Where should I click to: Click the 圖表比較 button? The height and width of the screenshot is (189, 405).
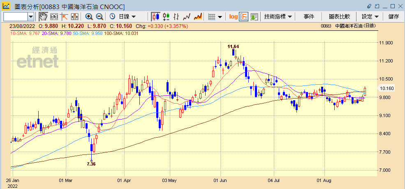tap(339, 17)
